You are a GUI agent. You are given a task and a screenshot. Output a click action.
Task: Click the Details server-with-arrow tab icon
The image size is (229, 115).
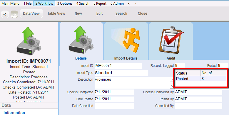(81, 40)
